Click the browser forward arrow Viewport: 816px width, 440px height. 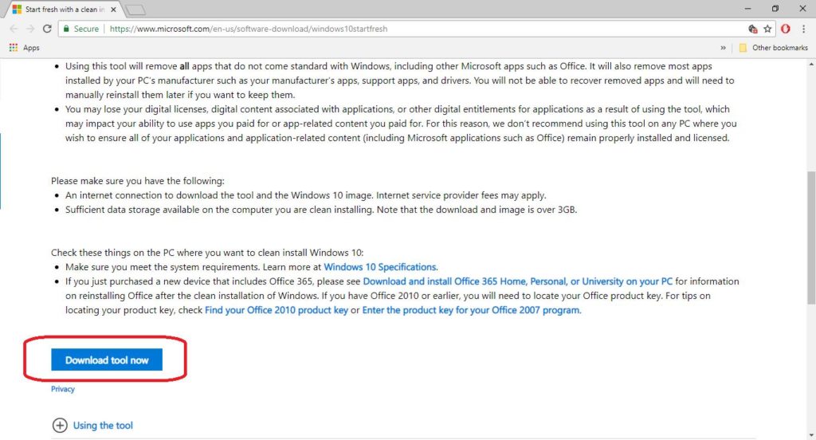click(30, 29)
